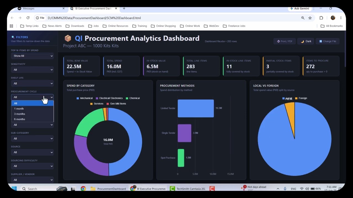The height and width of the screenshot is (198, 353).
Task: Hide Mechanical series in the legend
Action: (x=84, y=98)
